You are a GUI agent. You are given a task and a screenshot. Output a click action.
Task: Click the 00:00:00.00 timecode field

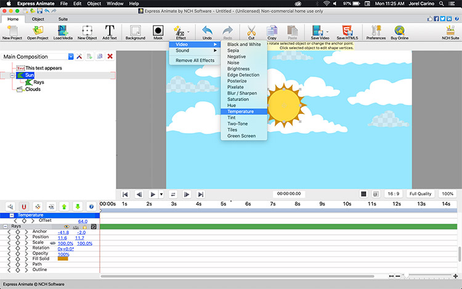tap(289, 194)
